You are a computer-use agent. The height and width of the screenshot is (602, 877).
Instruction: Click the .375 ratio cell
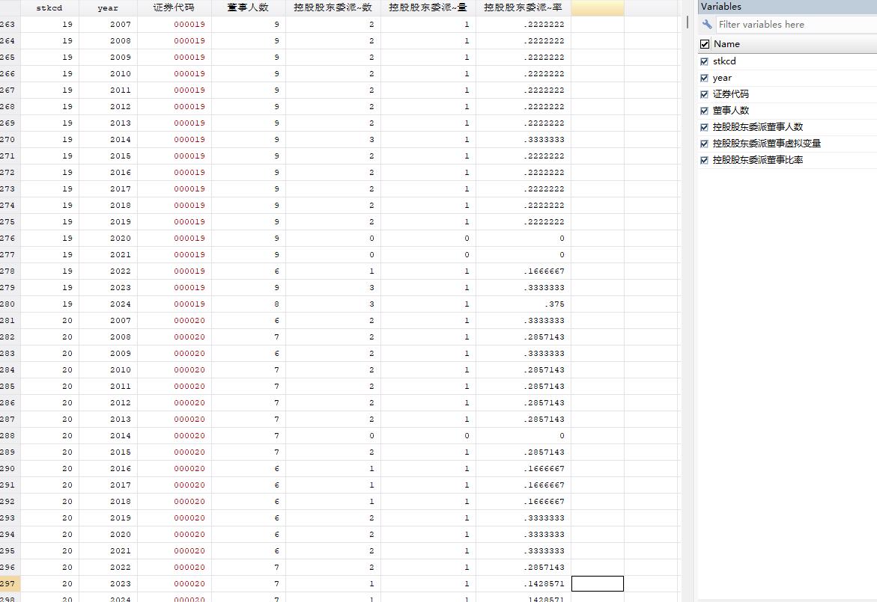point(523,304)
